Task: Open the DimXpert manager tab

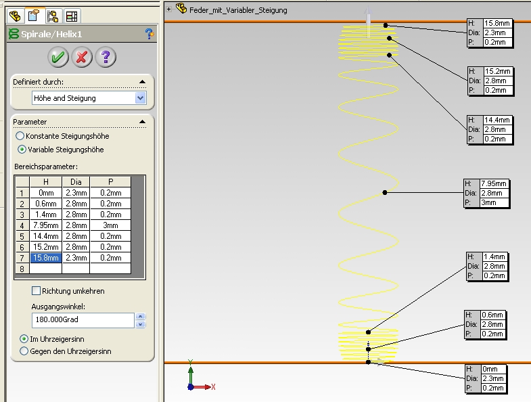Action: tap(72, 16)
